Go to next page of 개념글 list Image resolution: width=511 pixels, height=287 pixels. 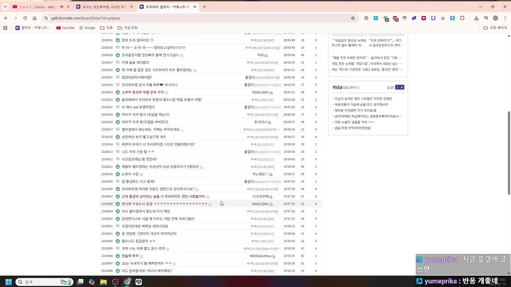(402, 87)
